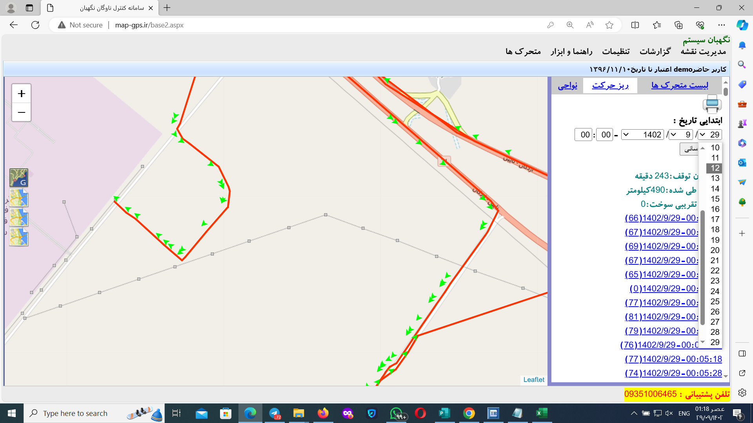The height and width of the screenshot is (423, 753).
Task: Open the favorites list
Action: click(x=657, y=25)
